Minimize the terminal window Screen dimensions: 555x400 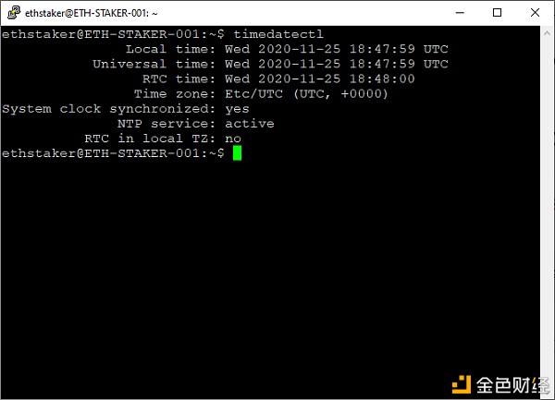pos(460,13)
